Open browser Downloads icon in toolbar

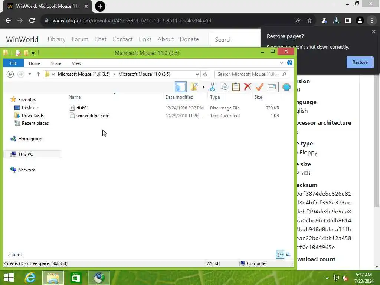pyautogui.click(x=336, y=21)
